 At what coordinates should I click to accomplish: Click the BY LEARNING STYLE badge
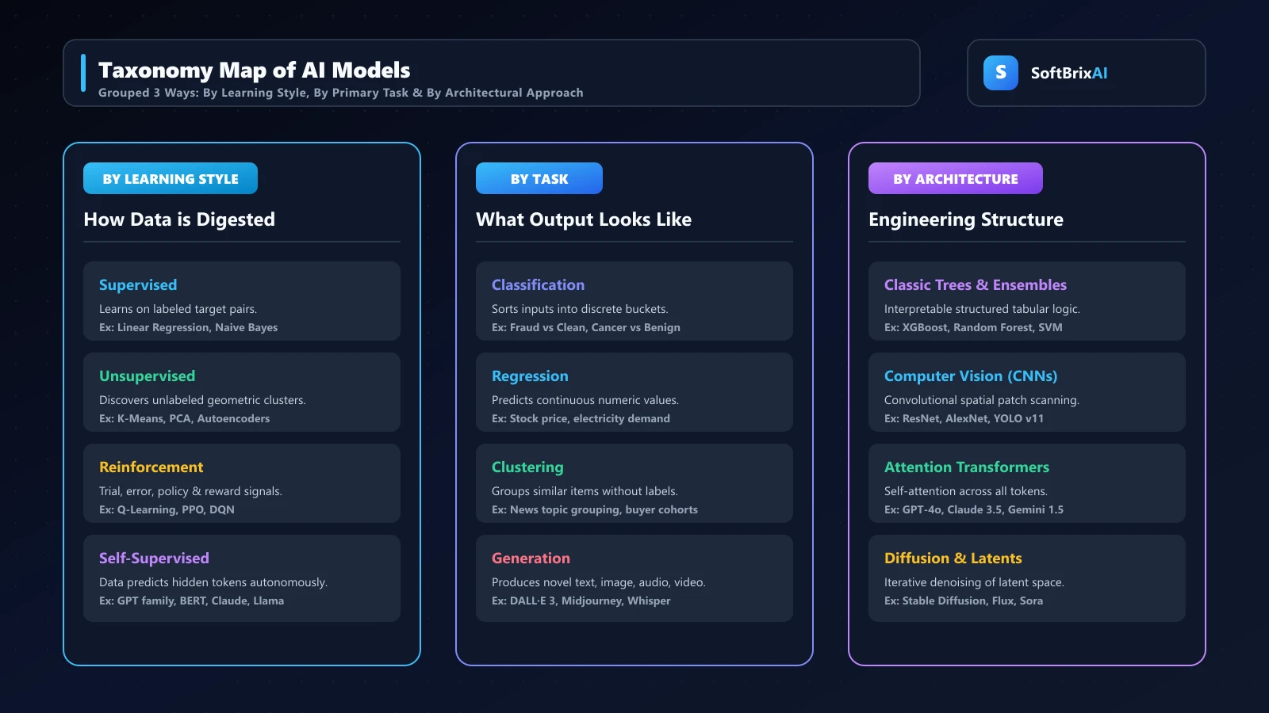click(x=171, y=178)
